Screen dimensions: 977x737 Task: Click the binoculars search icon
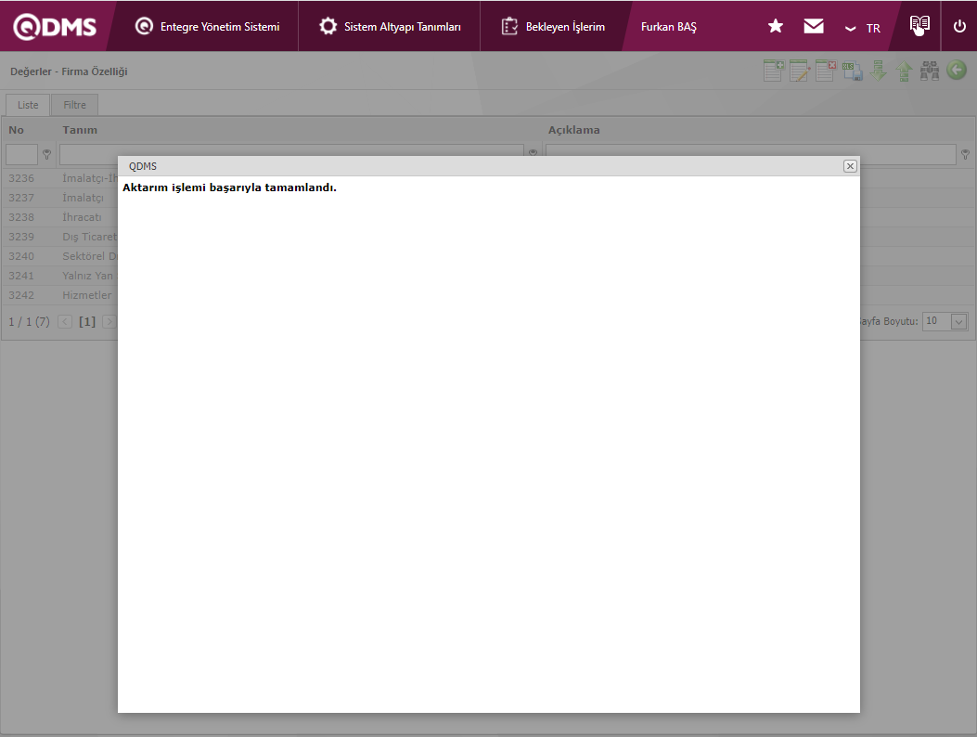[x=930, y=71]
